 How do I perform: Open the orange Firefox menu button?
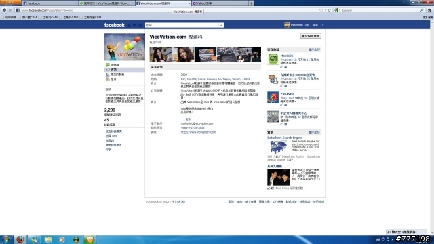click(11, 2)
